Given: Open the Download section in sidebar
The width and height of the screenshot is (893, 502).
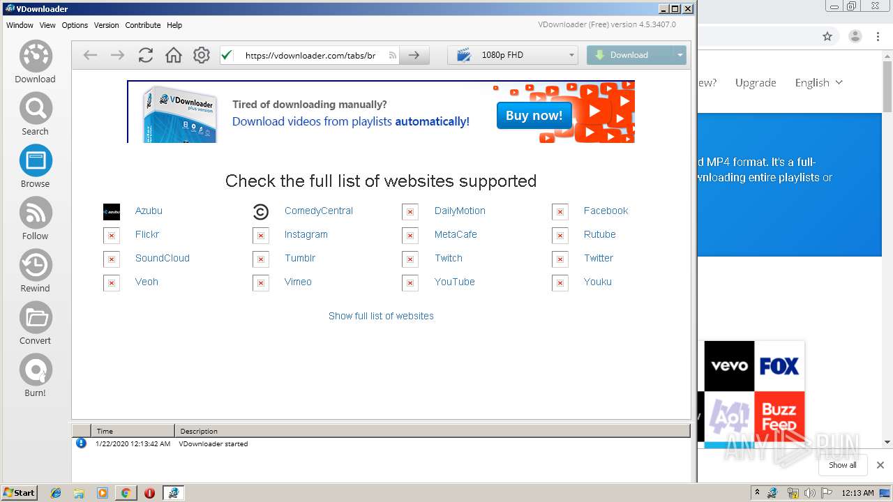Looking at the screenshot, I should (36, 62).
